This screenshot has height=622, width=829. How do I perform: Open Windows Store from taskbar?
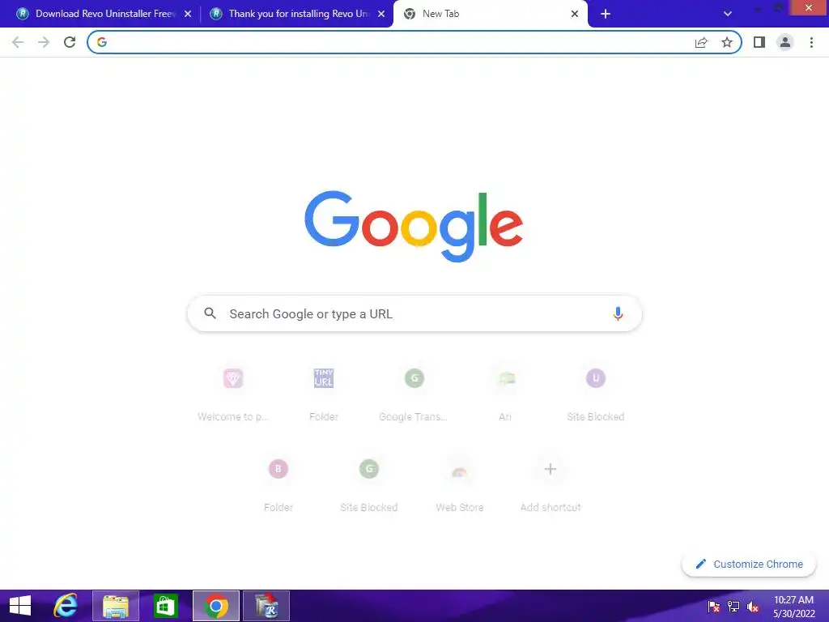click(x=165, y=606)
